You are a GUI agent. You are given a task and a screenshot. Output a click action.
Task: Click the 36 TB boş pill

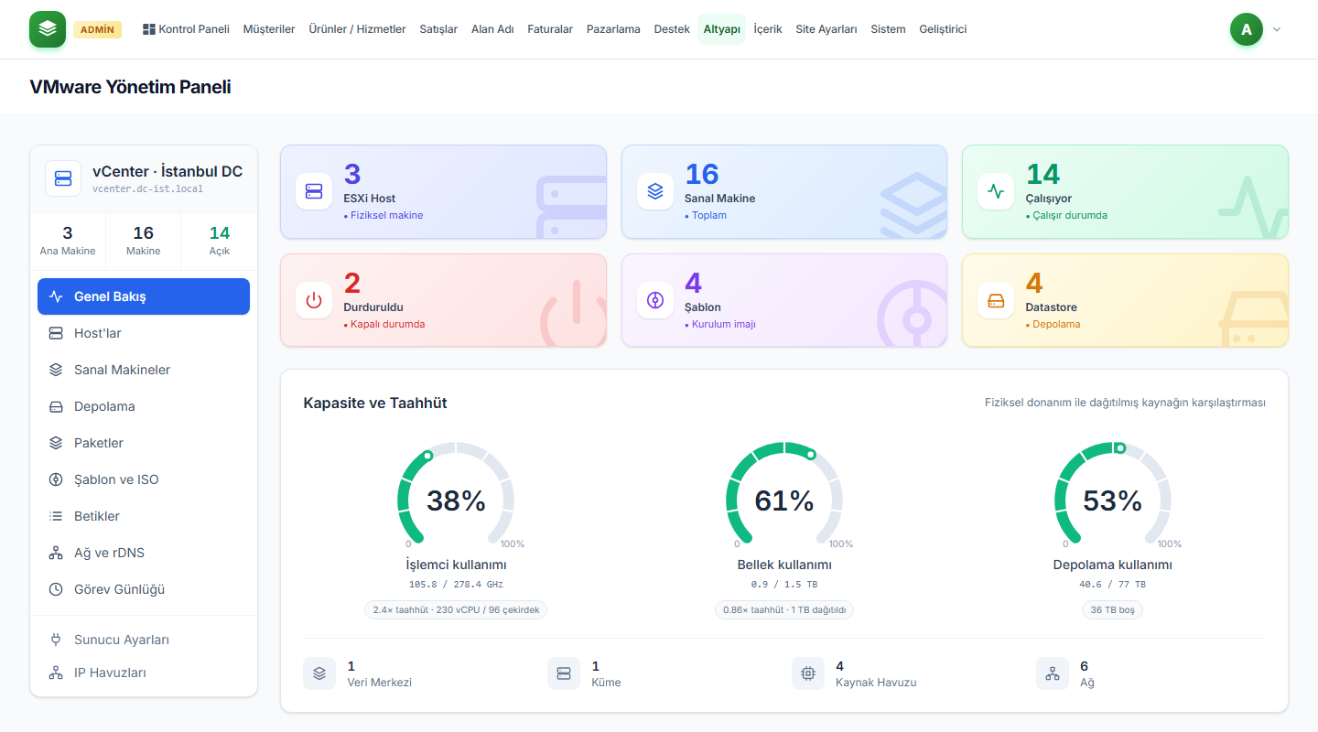(1113, 609)
